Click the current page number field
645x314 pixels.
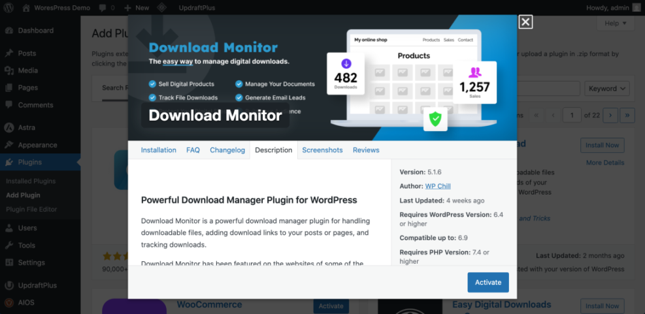(x=572, y=116)
